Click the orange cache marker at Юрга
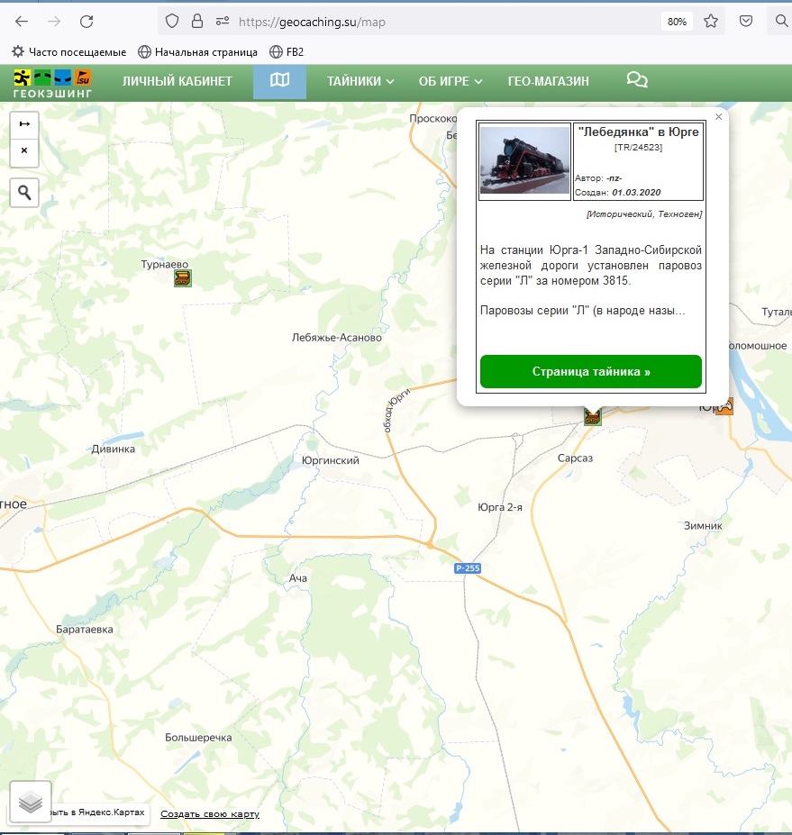This screenshot has height=835, width=792. click(724, 406)
